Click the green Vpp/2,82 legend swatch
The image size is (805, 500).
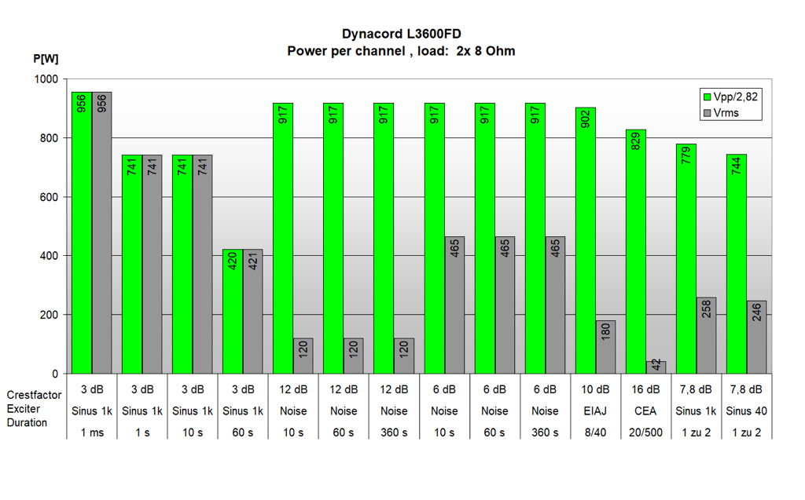click(707, 97)
